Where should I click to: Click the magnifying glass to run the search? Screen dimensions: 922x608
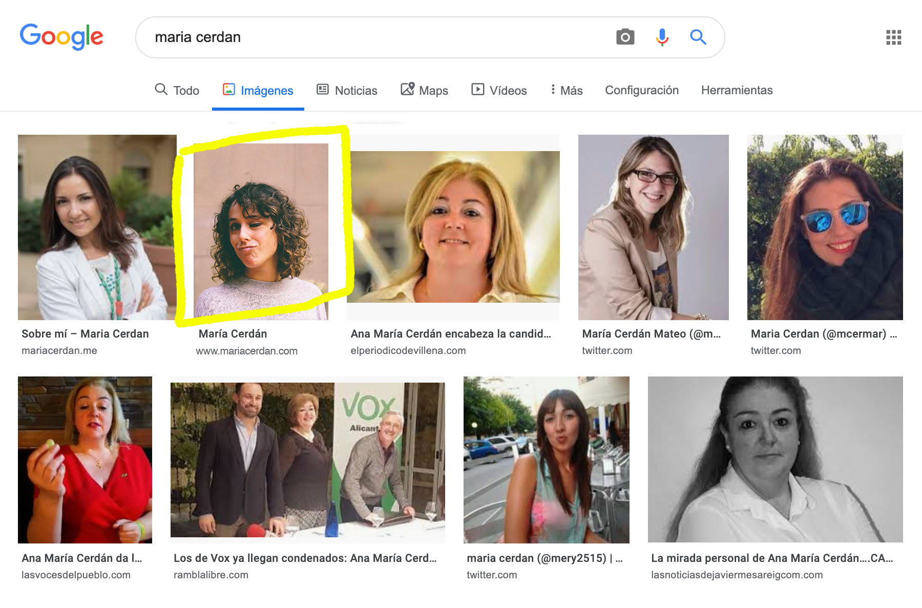(x=698, y=36)
